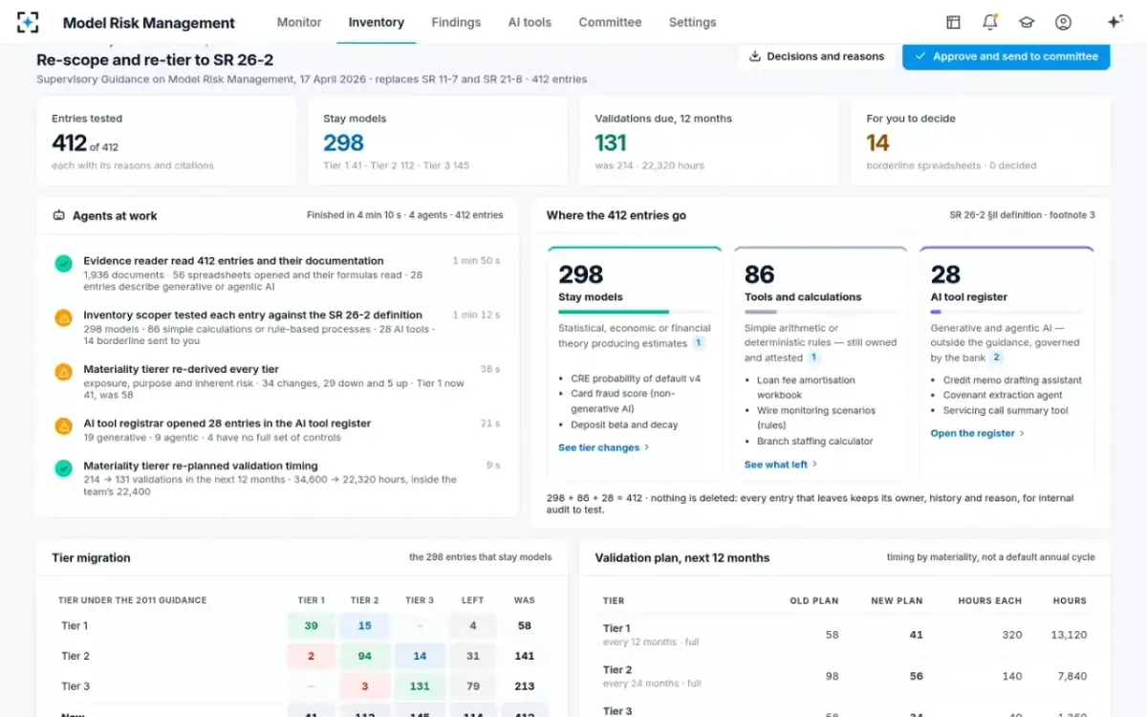Click the Entries tested summary card
The width and height of the screenshot is (1147, 717).
click(x=166, y=141)
